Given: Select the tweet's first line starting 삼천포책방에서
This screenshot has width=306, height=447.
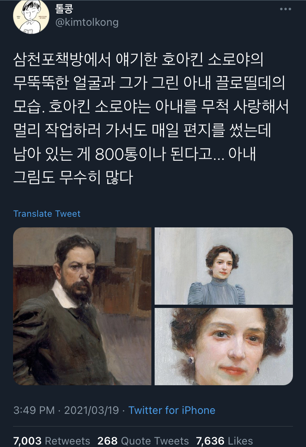Looking at the screenshot, I should coord(138,59).
